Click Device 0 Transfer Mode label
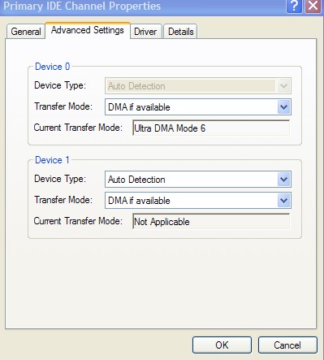The height and width of the screenshot is (360, 324). coord(63,106)
